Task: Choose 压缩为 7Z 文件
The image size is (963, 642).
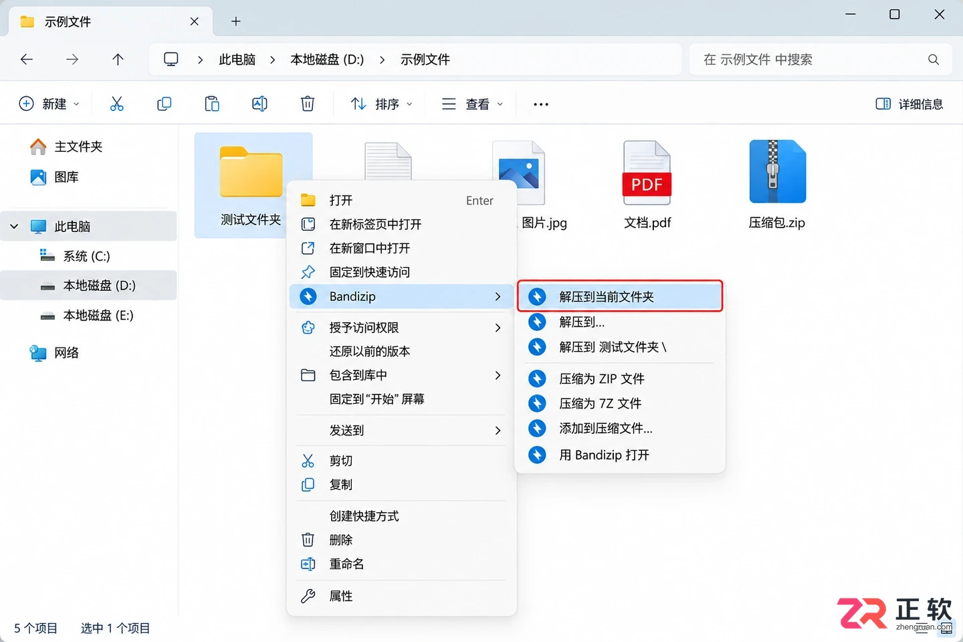Action: coord(620,403)
